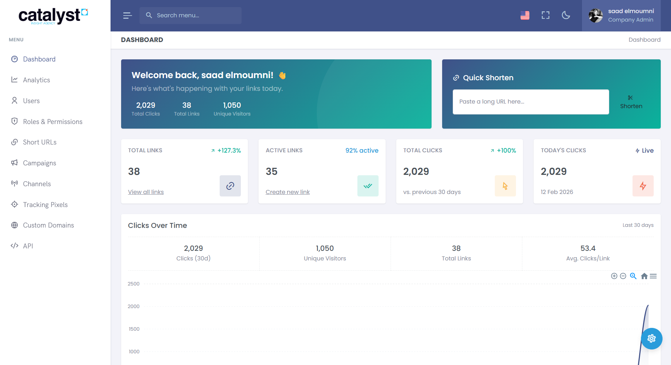Zoom in on the Clicks Over Time chart
Screen dimensions: 671x365
(x=614, y=276)
